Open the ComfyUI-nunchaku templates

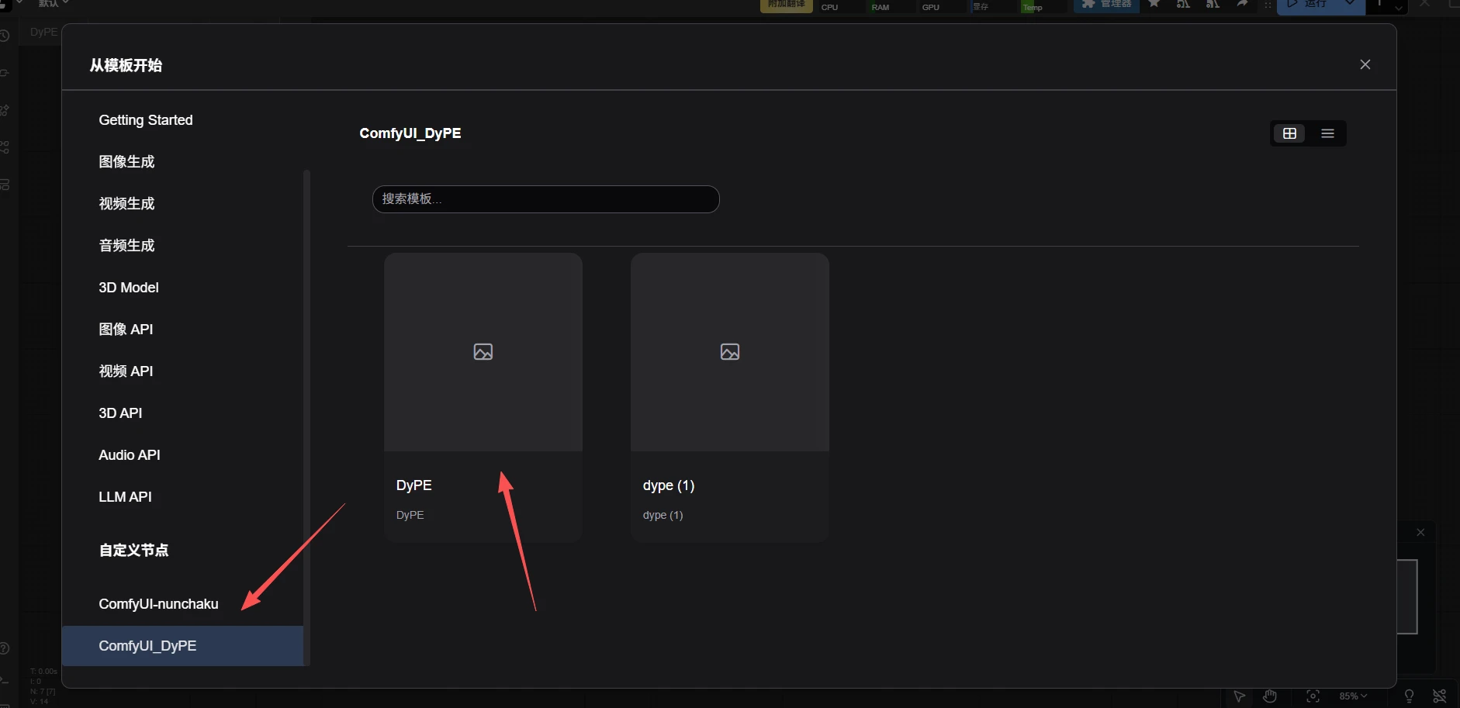158,604
